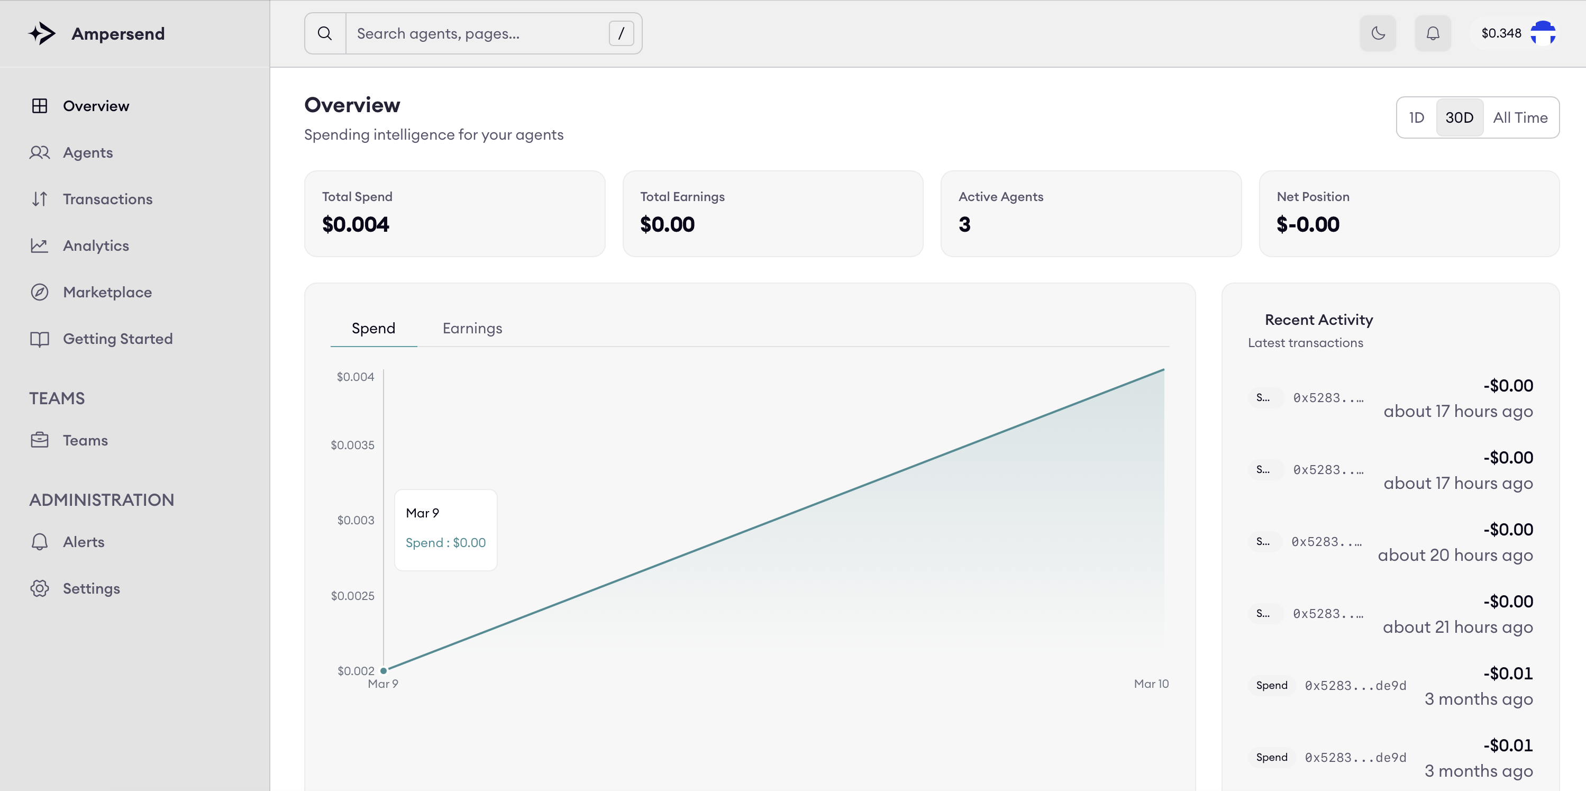The width and height of the screenshot is (1586, 791).
Task: Open the Alerts bell in Administration
Action: point(39,541)
